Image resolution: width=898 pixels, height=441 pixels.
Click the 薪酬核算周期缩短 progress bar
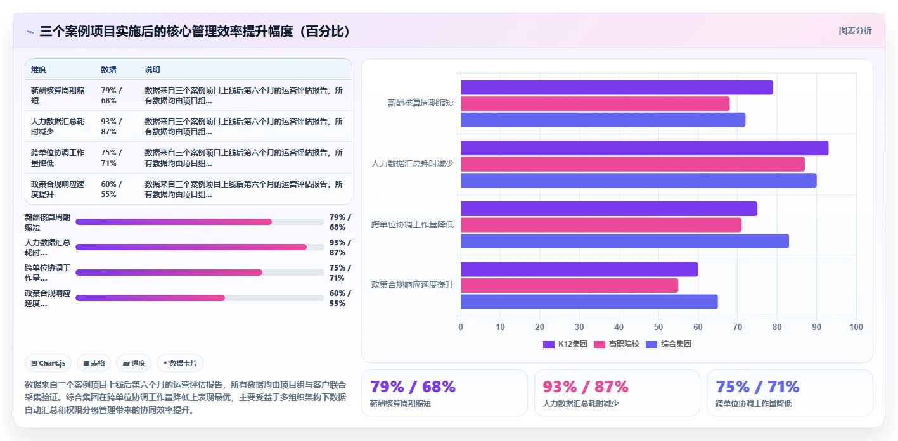[200, 222]
